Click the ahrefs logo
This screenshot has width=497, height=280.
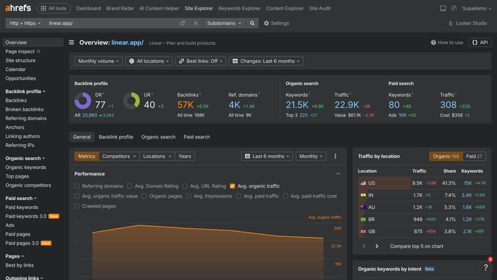pyautogui.click(x=18, y=8)
